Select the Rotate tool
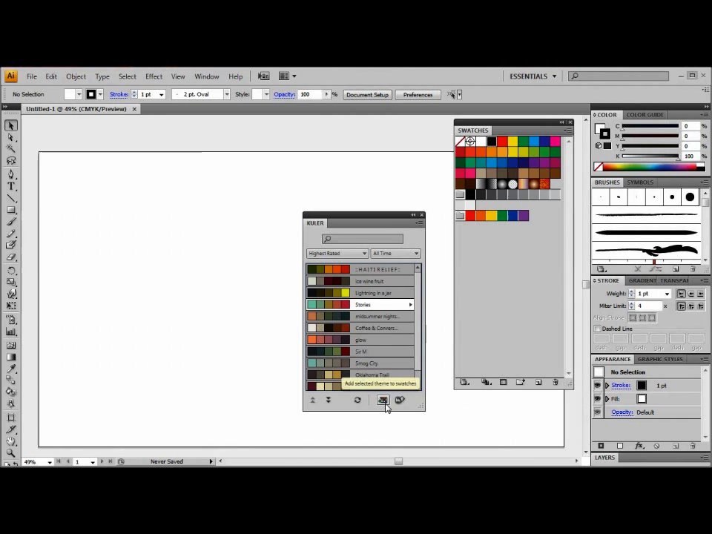Viewport: 712px width, 534px height. (11, 271)
